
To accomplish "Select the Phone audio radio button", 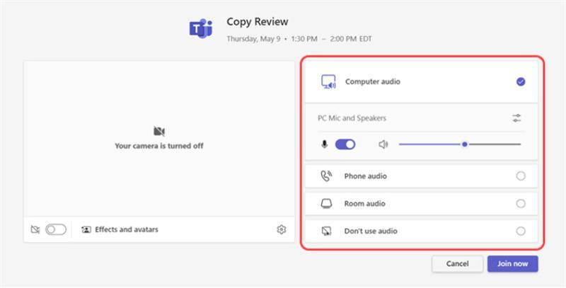I will point(521,176).
